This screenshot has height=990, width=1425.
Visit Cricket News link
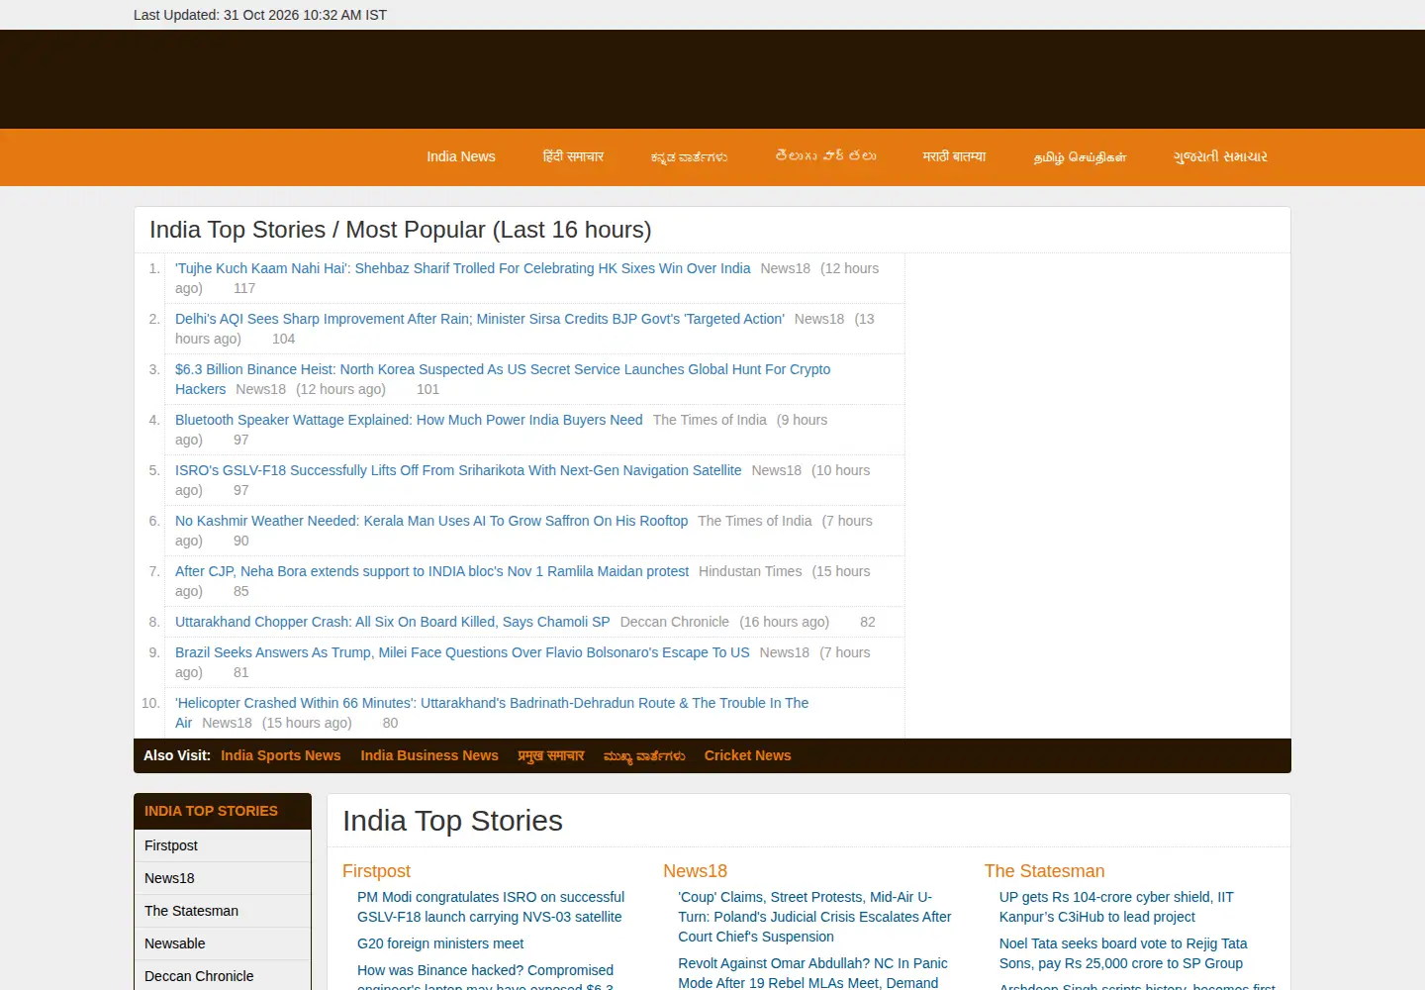[748, 755]
